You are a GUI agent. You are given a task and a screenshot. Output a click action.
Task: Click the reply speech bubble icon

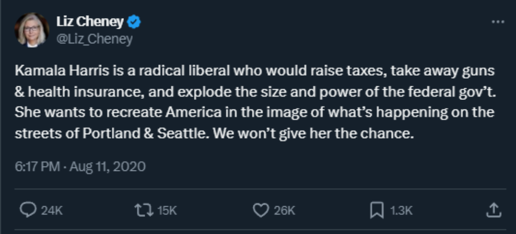click(27, 210)
